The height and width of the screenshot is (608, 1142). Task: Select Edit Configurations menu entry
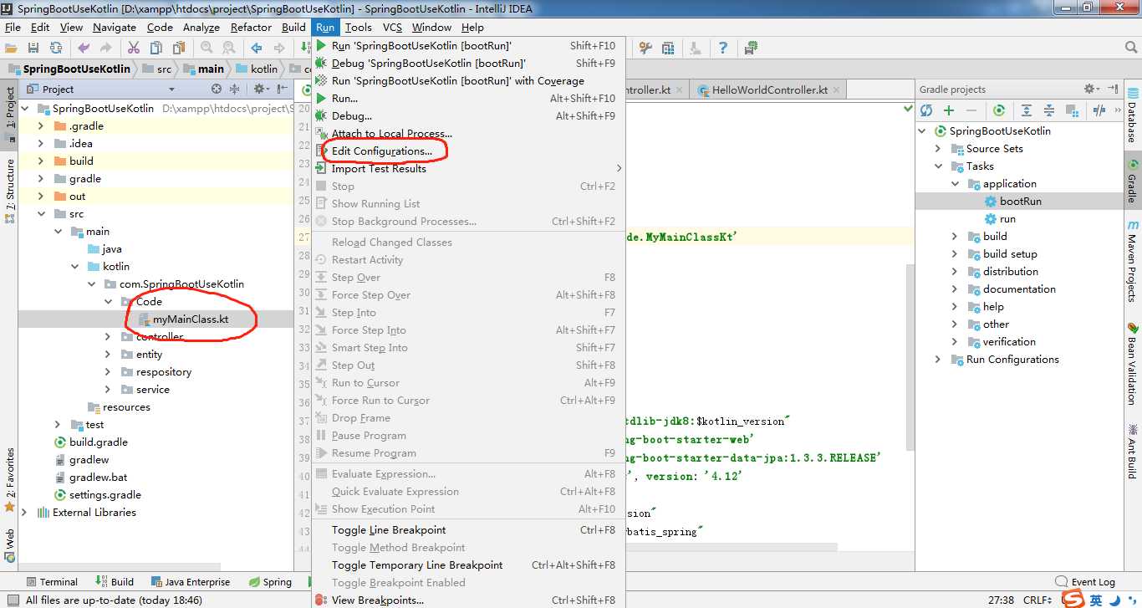[x=468, y=151]
